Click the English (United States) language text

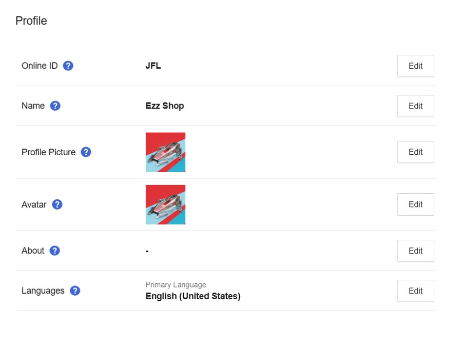193,296
